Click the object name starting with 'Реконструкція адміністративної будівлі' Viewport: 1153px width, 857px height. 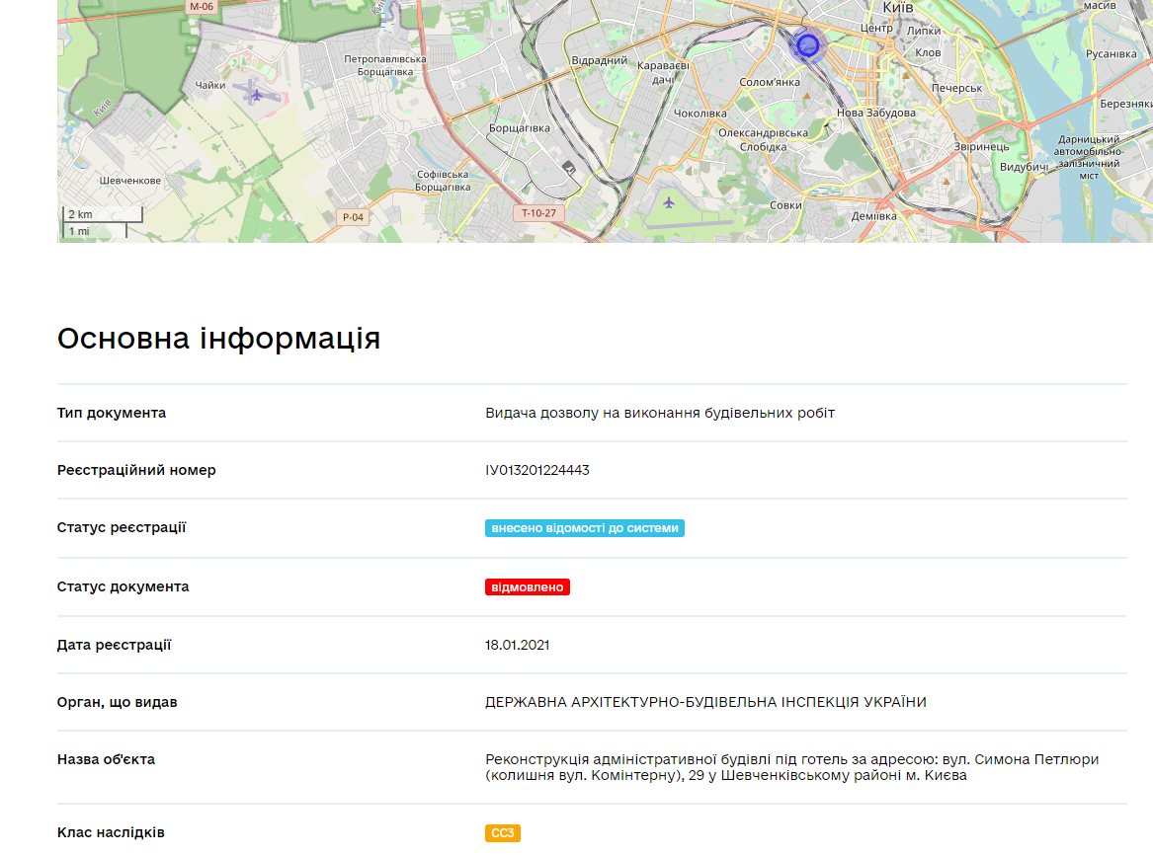click(791, 767)
